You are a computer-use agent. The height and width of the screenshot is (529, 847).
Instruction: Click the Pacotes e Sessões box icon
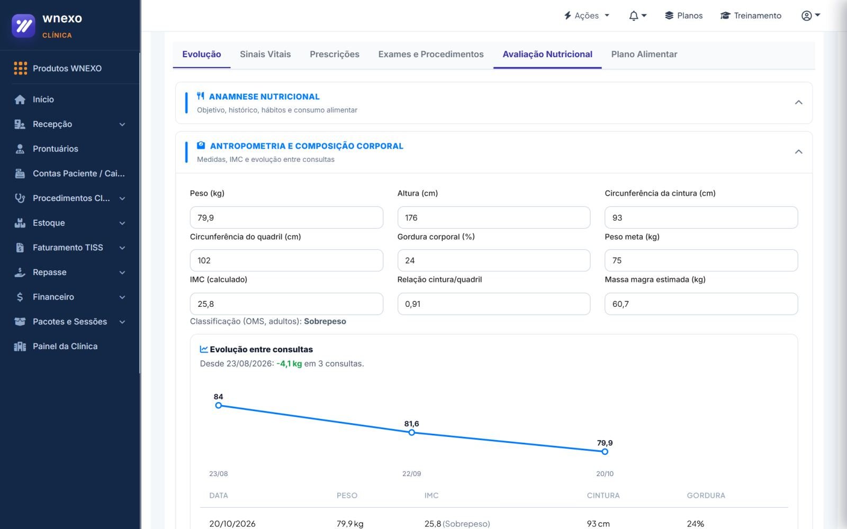coord(20,322)
